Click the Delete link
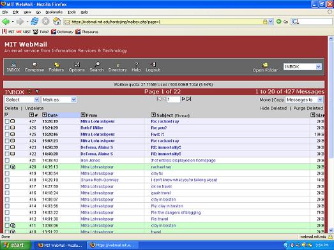 pyautogui.click(x=11, y=108)
